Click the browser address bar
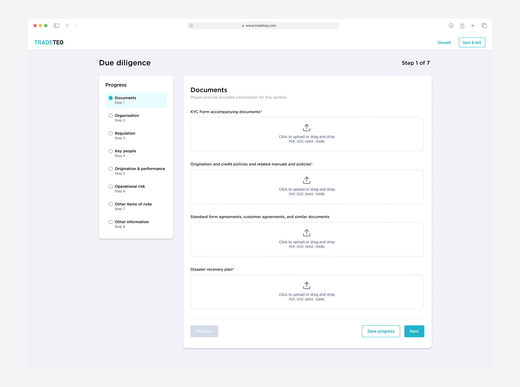Image resolution: width=520 pixels, height=387 pixels. (x=263, y=25)
